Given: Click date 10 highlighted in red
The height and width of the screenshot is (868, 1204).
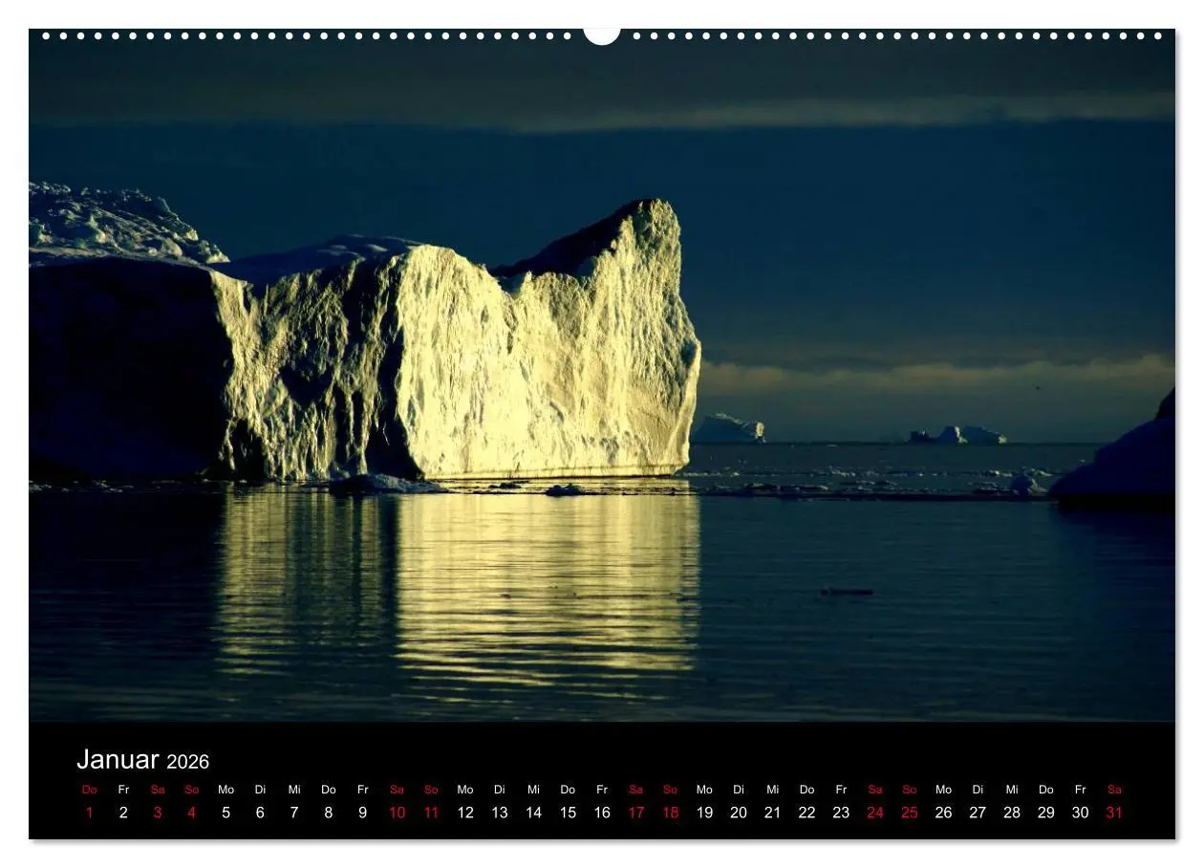Looking at the screenshot, I should (397, 813).
